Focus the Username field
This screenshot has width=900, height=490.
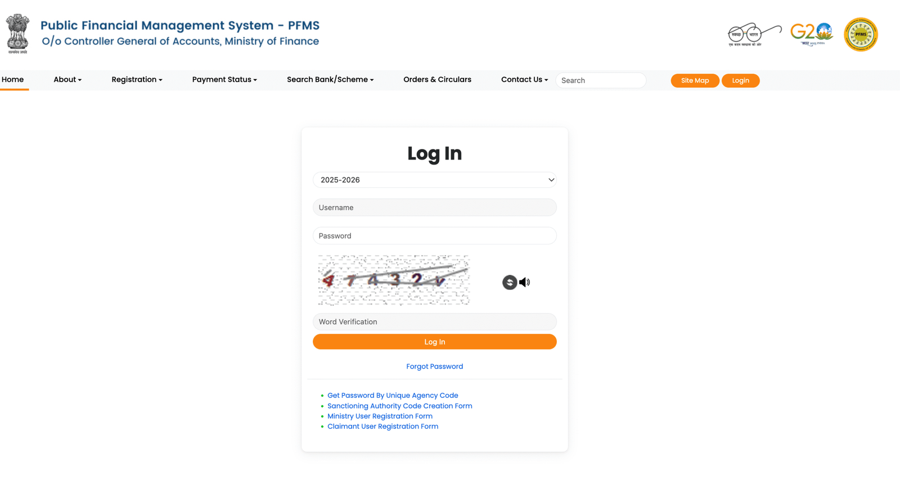[x=435, y=207]
